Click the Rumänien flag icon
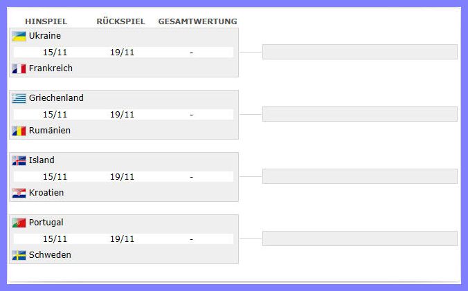The height and width of the screenshot is (291, 468). point(19,131)
